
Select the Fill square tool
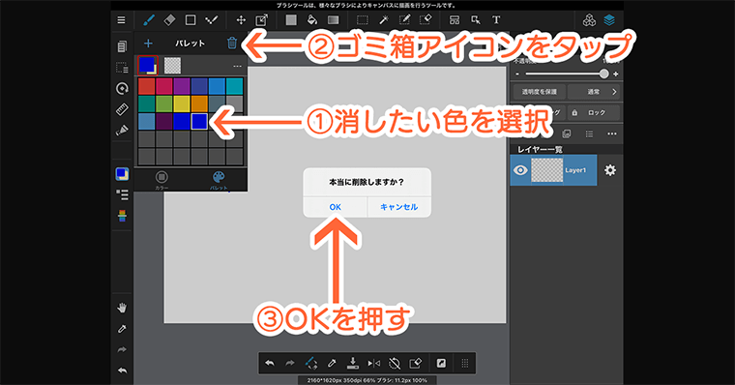pyautogui.click(x=291, y=20)
